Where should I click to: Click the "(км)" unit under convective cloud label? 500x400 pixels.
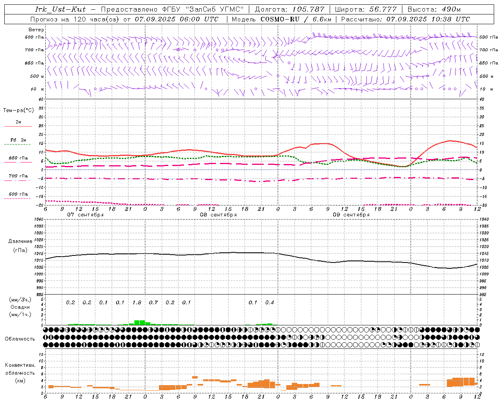[x=20, y=380]
